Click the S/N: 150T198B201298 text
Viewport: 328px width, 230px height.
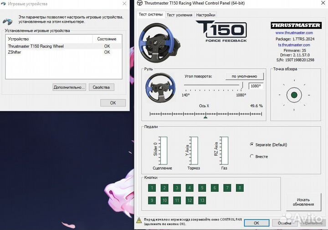295,60
